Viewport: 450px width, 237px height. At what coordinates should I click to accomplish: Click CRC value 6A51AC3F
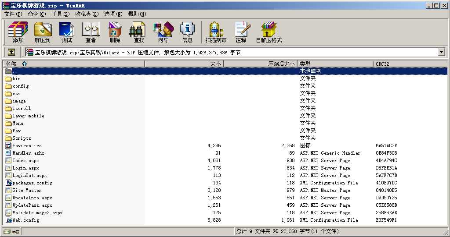(x=386, y=145)
